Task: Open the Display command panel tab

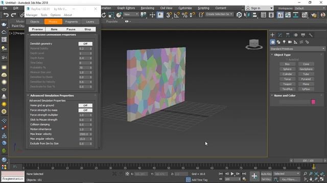Action: [x=303, y=35]
